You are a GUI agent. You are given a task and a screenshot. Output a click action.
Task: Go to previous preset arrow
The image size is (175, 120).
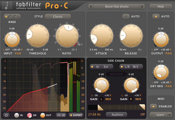91,6
